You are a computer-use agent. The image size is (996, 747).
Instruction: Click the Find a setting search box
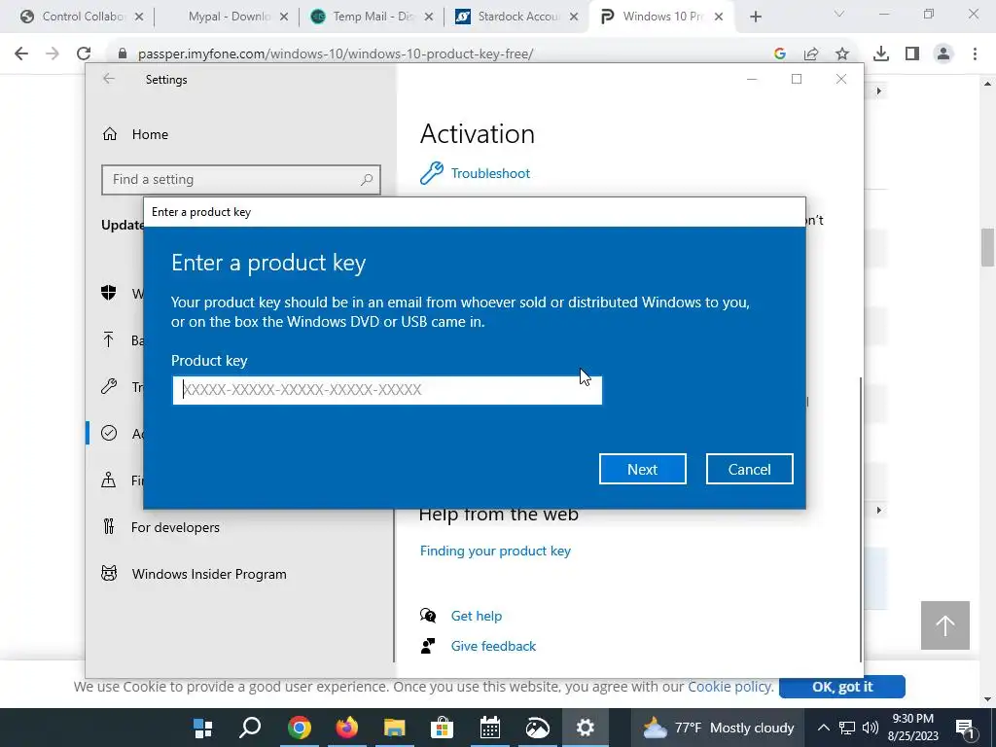click(x=241, y=180)
